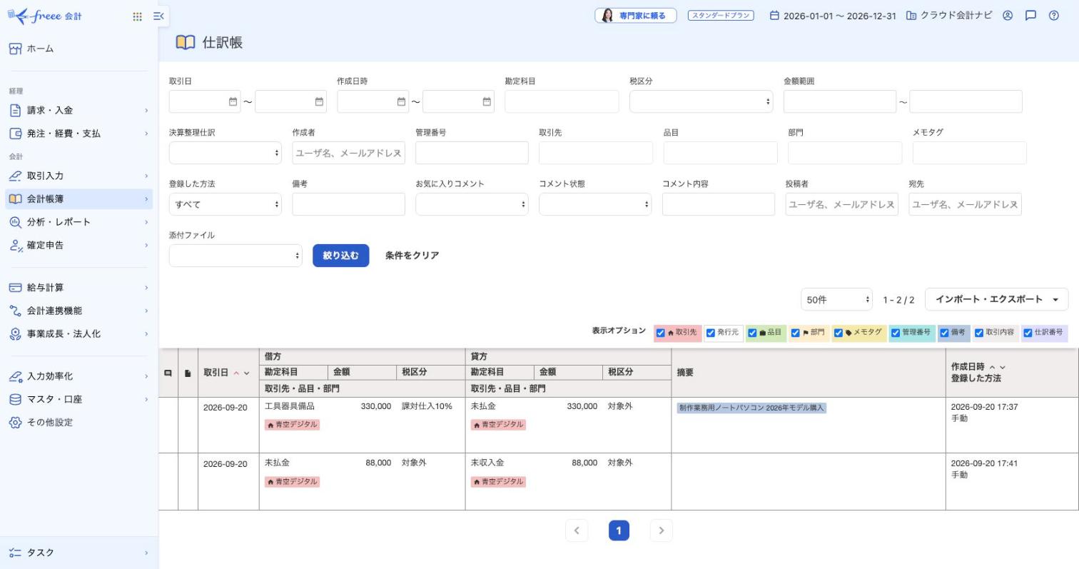This screenshot has height=569, width=1079.
Task: Change the 50件 per-page dropdown
Action: tap(836, 300)
